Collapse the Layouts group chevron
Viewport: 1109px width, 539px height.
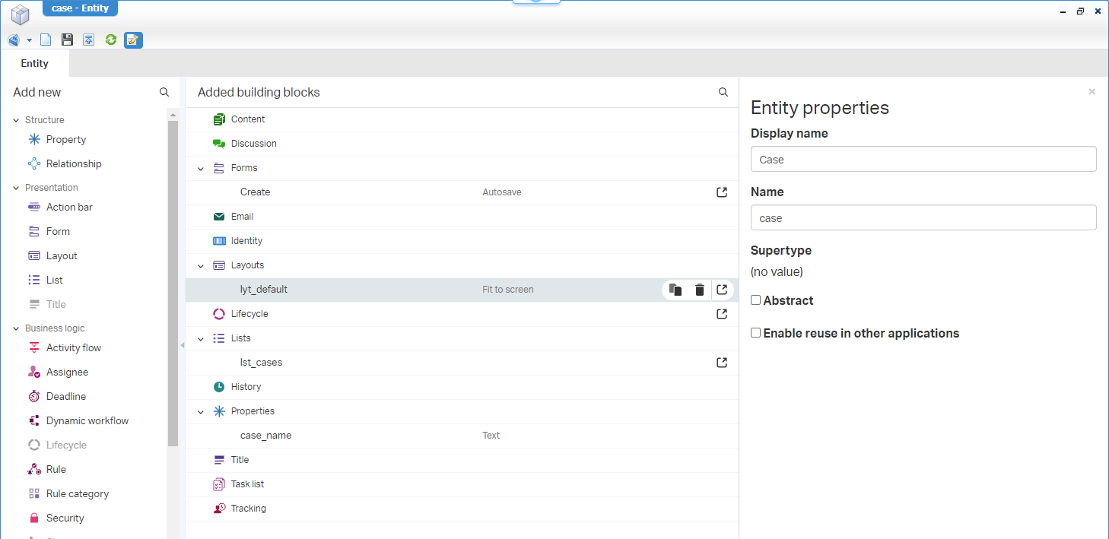point(201,266)
